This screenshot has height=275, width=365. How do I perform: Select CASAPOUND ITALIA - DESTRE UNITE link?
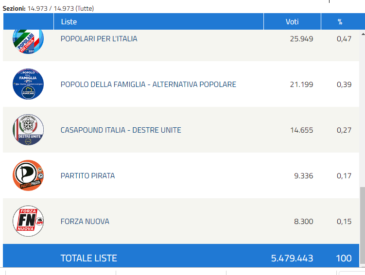121,130
